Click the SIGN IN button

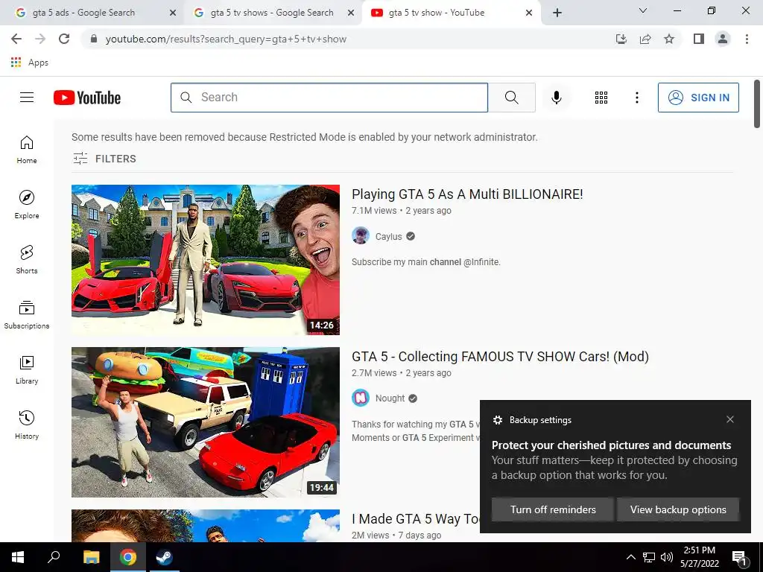698,98
